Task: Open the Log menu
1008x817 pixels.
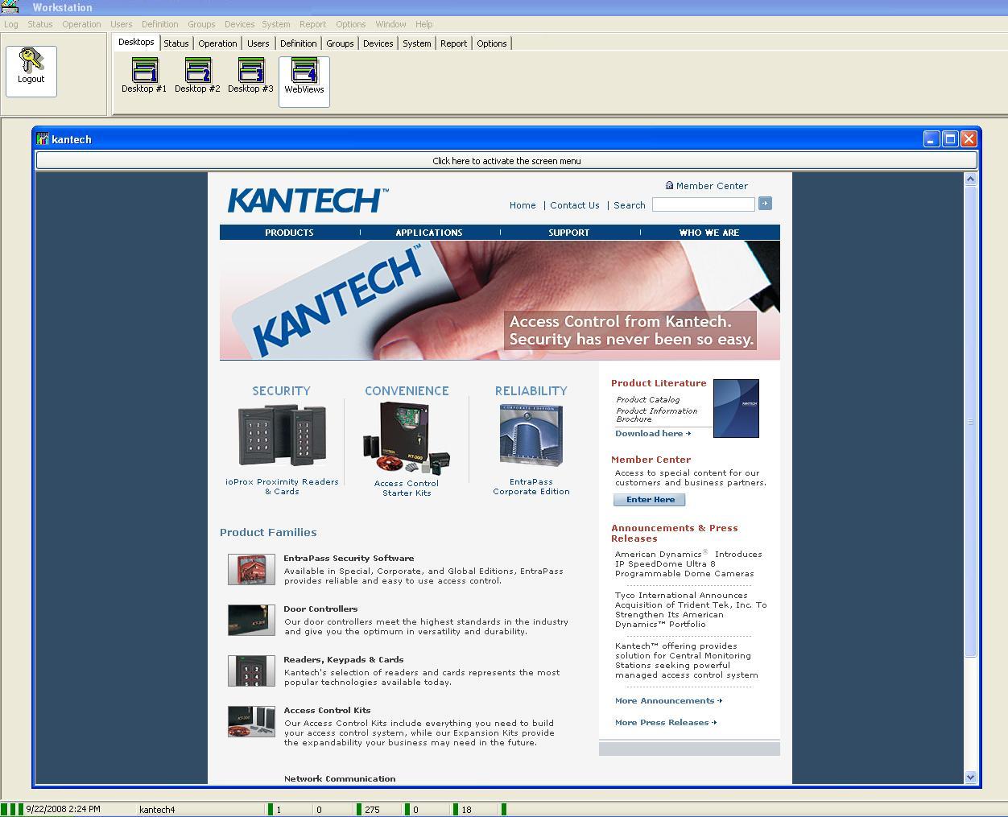Action: pyautogui.click(x=11, y=24)
